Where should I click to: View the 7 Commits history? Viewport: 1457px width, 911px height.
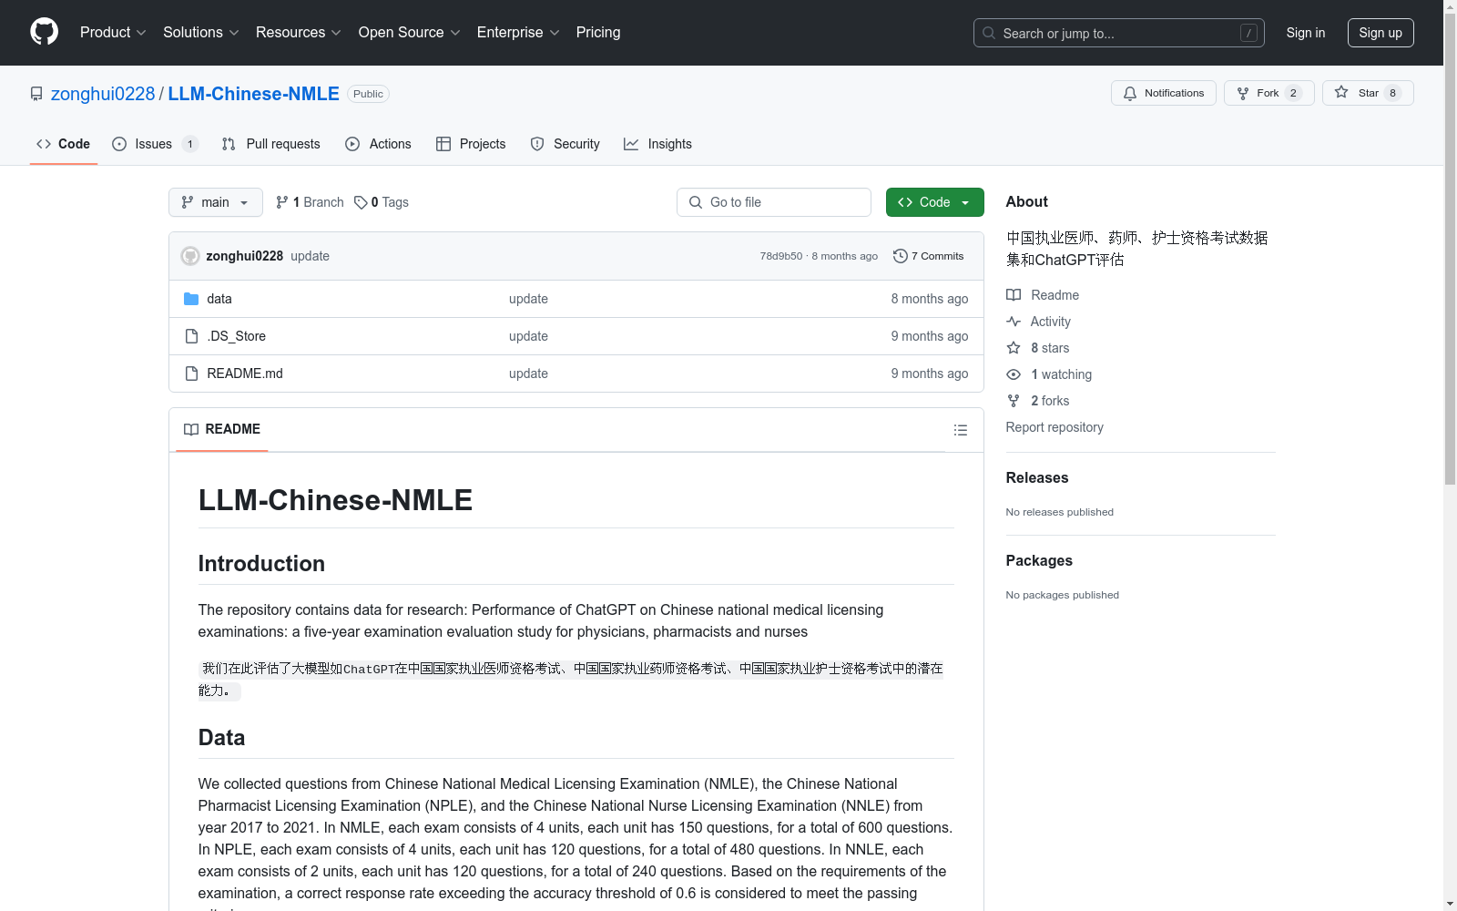tap(929, 256)
